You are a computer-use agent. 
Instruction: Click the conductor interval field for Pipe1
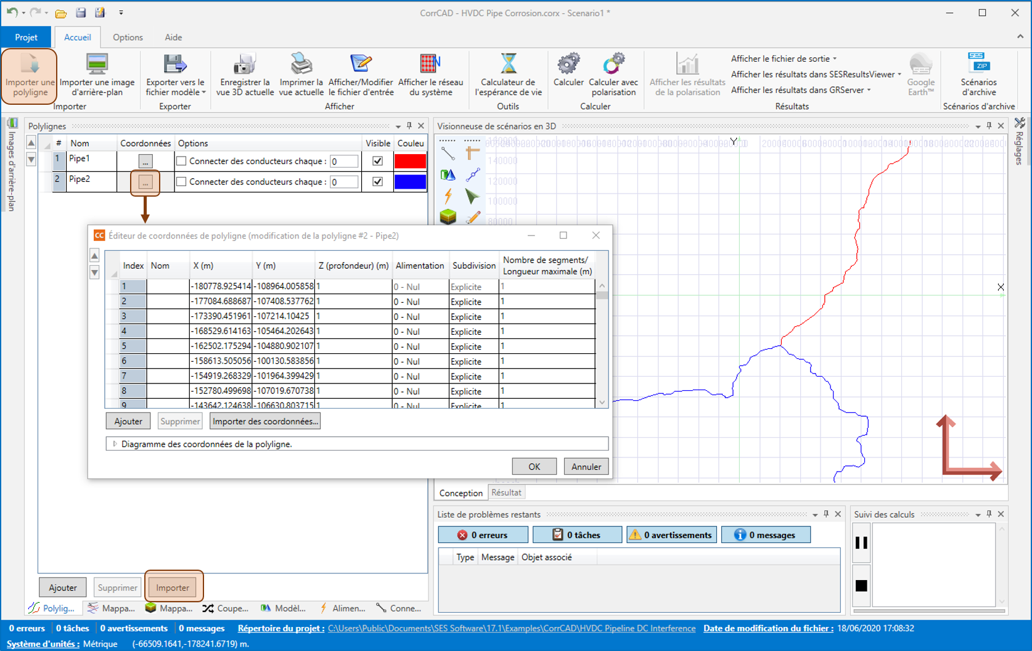(x=343, y=162)
